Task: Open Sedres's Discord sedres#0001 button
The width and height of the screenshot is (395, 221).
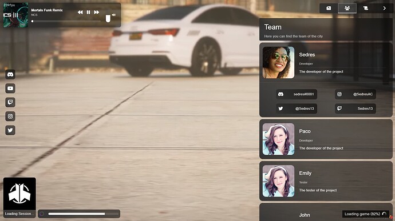Action: (297, 94)
